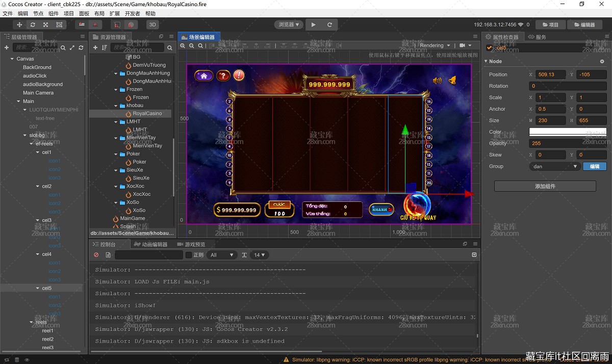Click the 添加组件 add component button

point(545,186)
